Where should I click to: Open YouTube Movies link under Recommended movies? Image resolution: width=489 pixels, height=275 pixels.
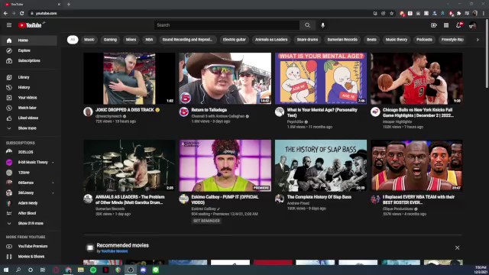pos(115,251)
